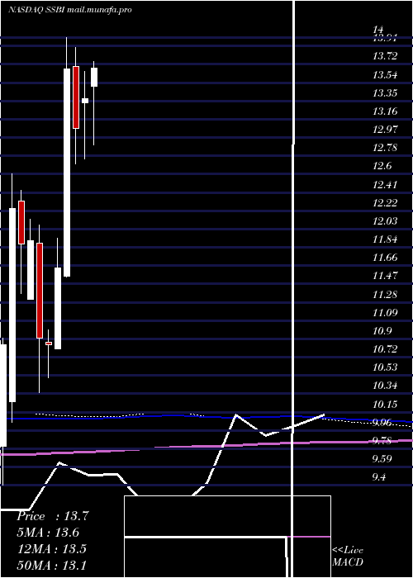Select the 10.15 price axis label
Screen dimensions: 413x578
[x=385, y=405]
